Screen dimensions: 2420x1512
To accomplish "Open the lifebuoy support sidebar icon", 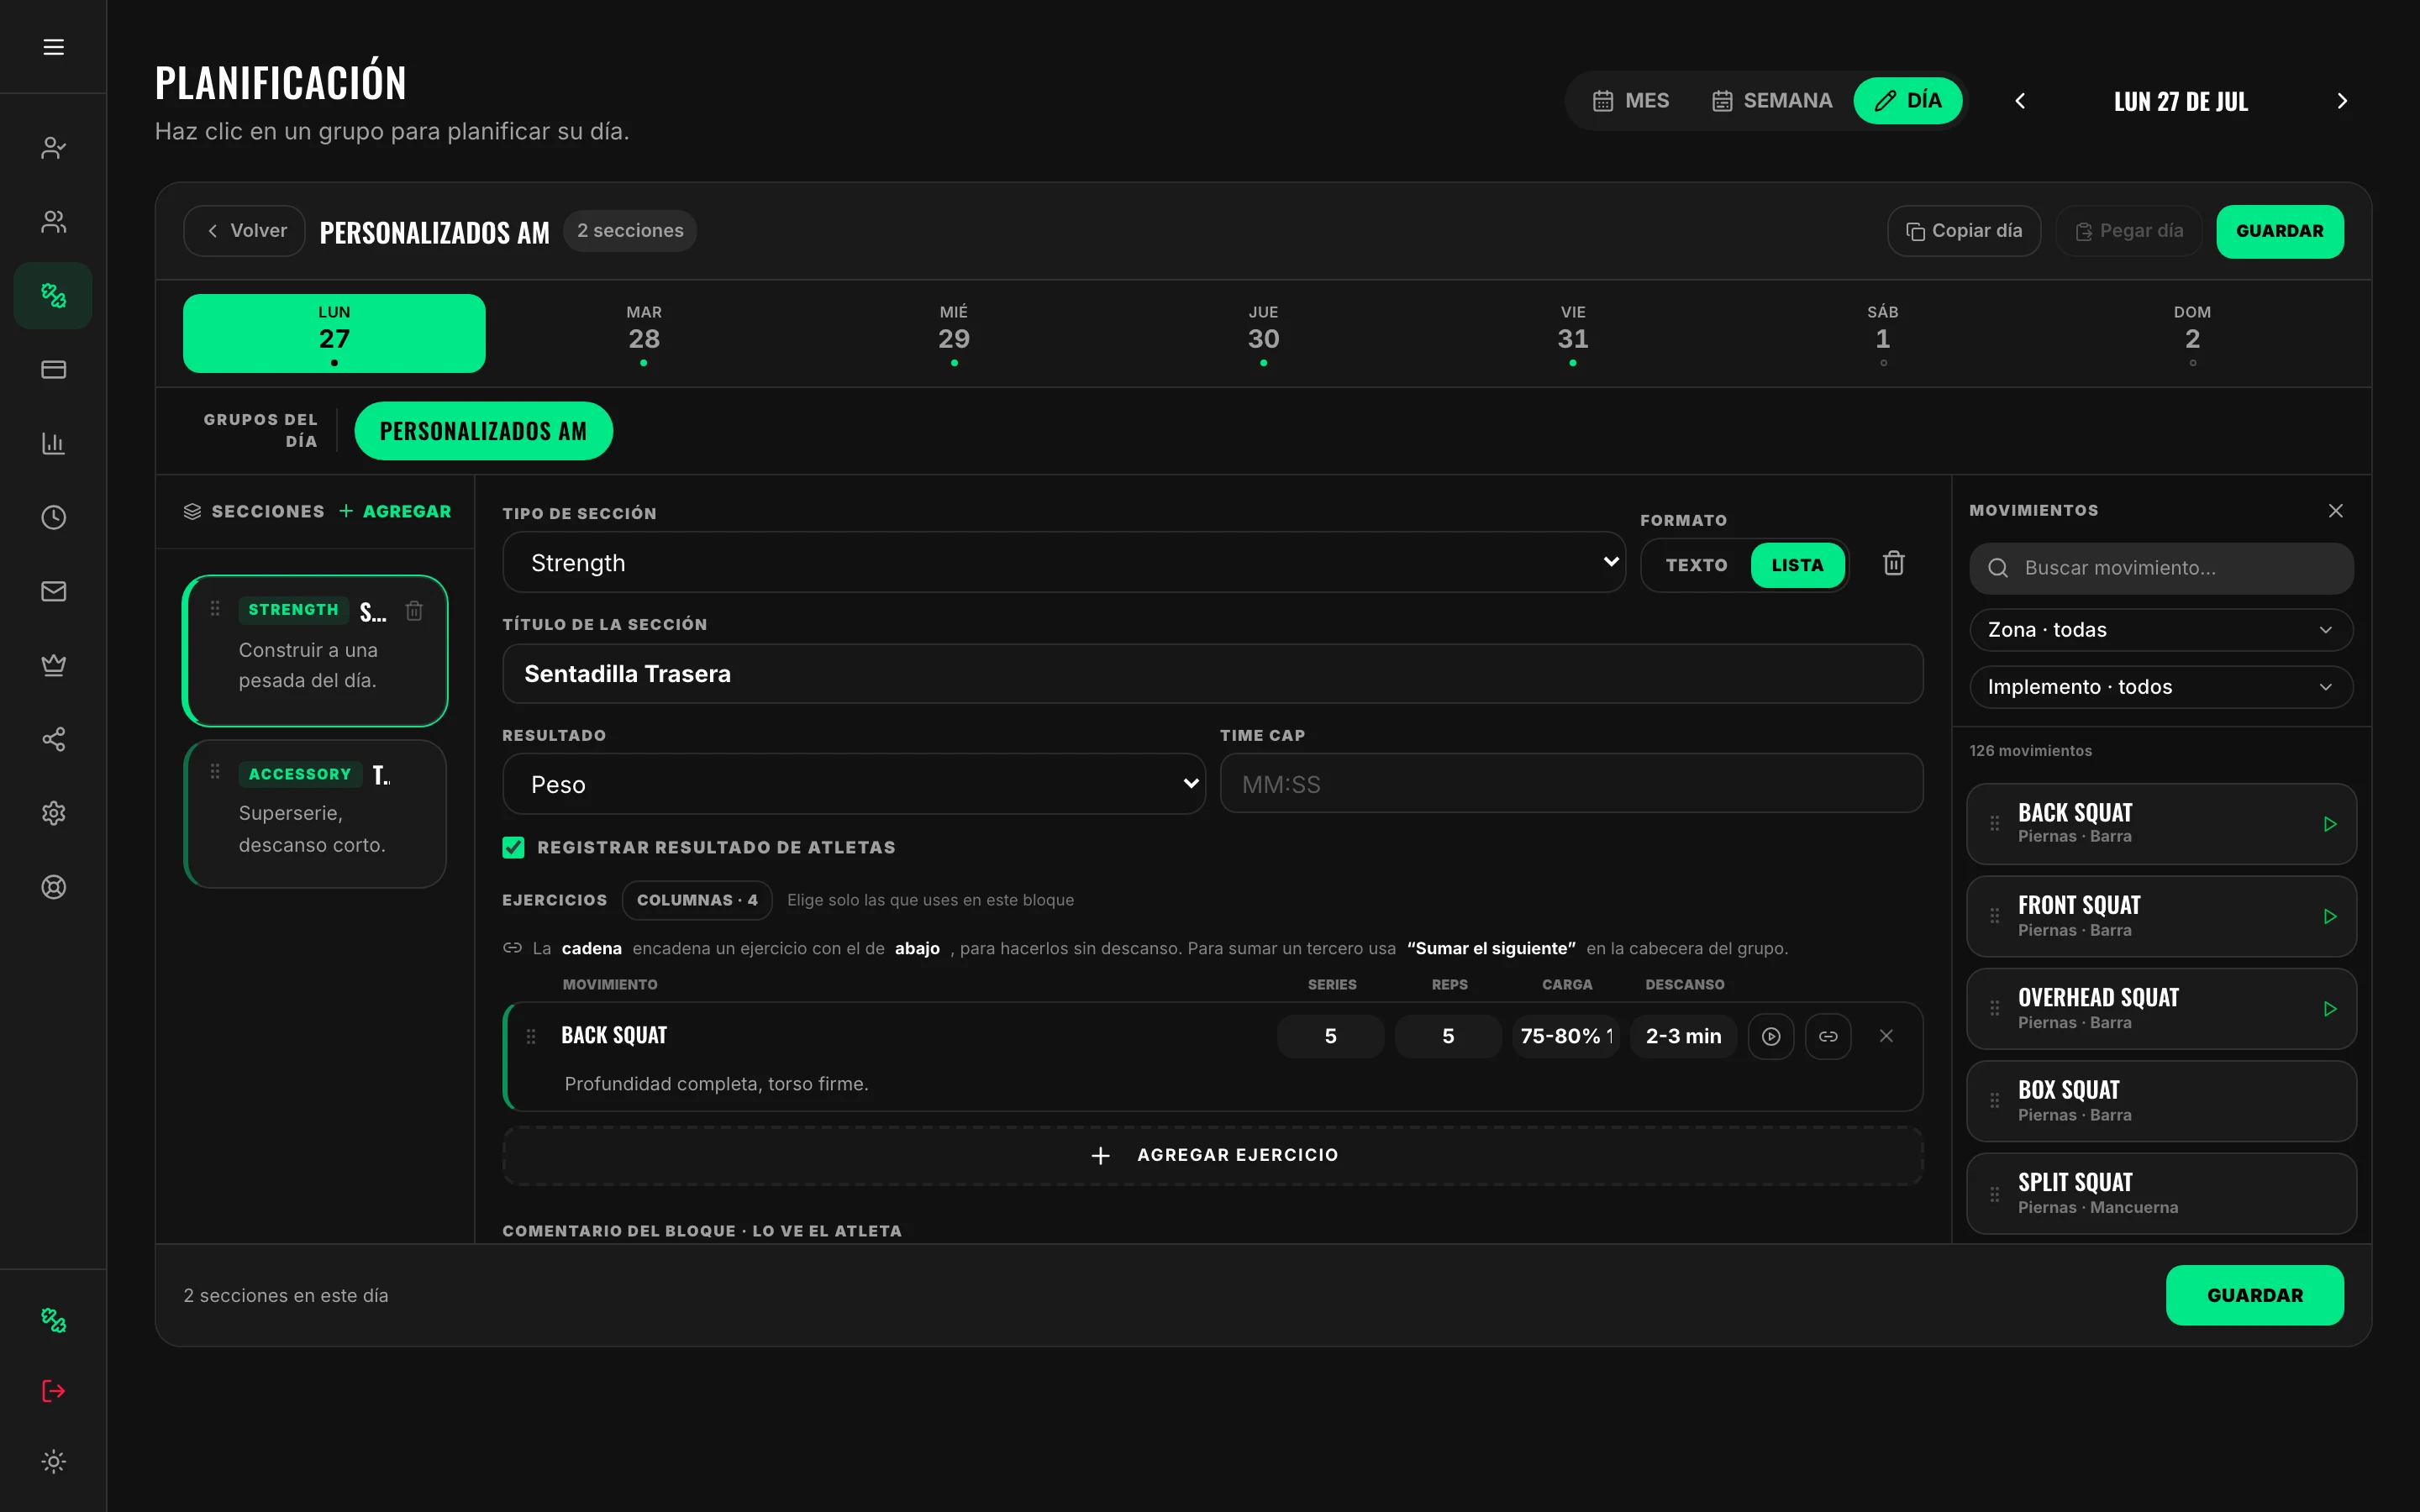I will pos(53,887).
